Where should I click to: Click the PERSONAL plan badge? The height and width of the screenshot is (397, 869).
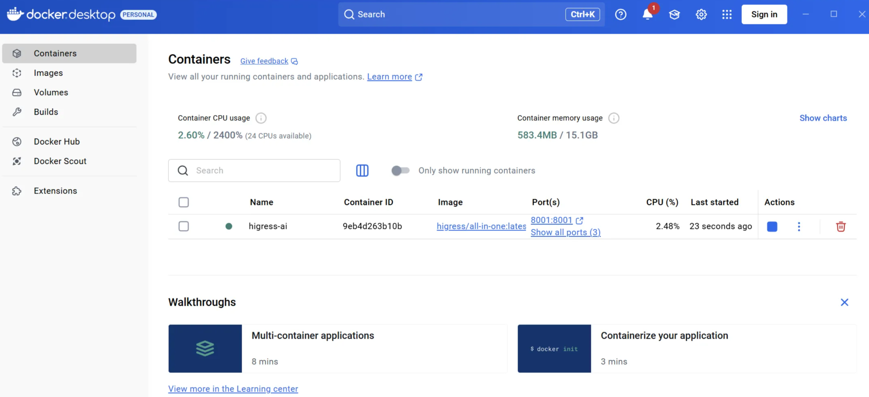click(x=138, y=15)
